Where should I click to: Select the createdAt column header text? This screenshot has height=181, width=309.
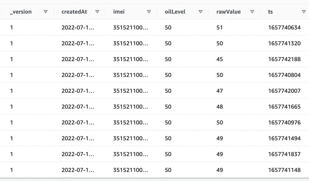(74, 12)
